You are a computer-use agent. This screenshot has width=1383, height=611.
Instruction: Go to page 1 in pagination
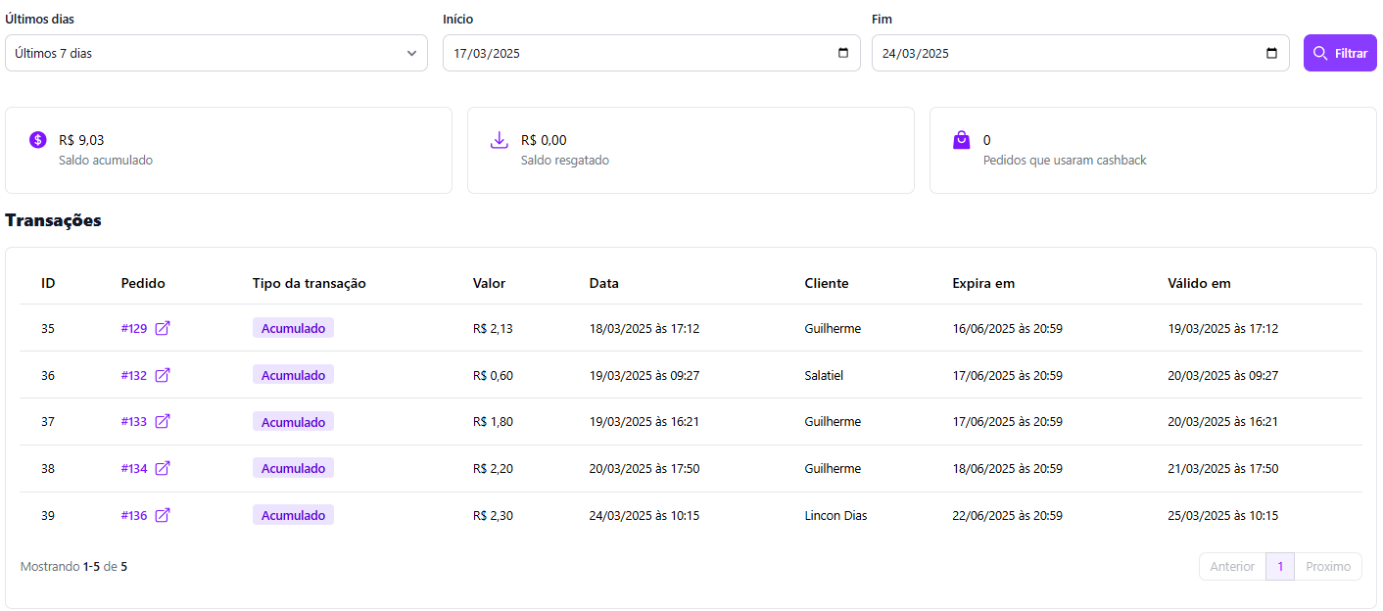(x=1279, y=566)
